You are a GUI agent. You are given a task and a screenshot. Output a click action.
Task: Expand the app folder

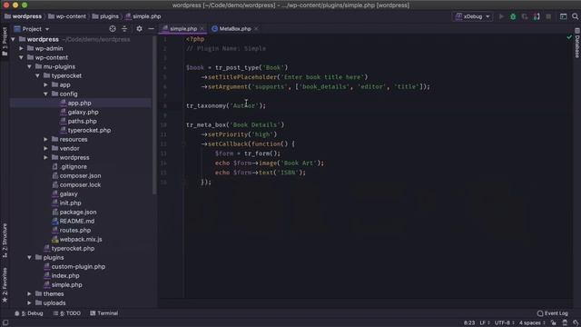point(45,84)
